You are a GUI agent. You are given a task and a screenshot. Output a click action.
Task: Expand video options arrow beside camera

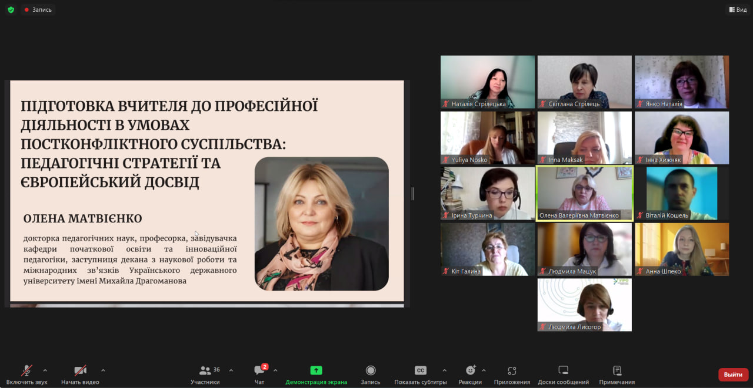point(103,370)
